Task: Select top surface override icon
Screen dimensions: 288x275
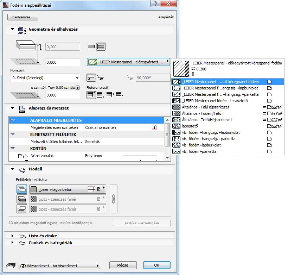Action: point(22,189)
